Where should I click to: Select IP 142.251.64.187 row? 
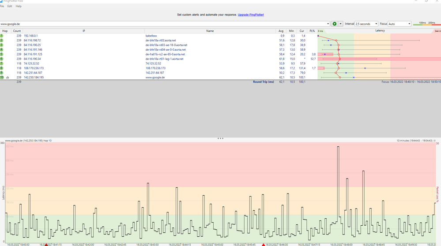point(33,73)
